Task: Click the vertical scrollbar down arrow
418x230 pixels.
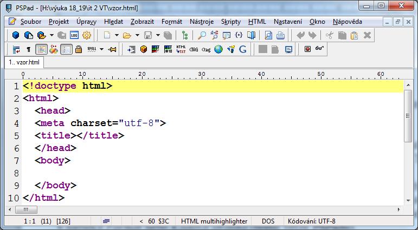Action: 408,201
